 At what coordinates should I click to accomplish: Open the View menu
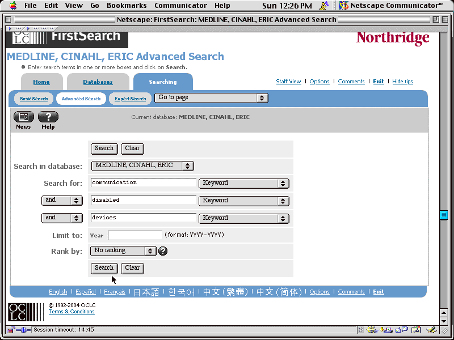point(74,6)
